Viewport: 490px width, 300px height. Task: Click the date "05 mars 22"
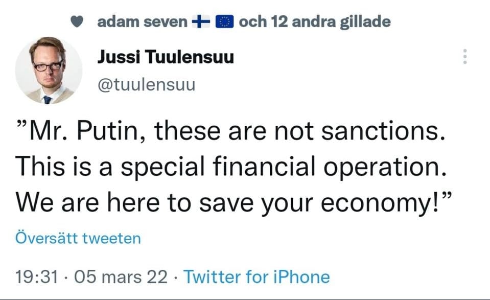tap(121, 277)
